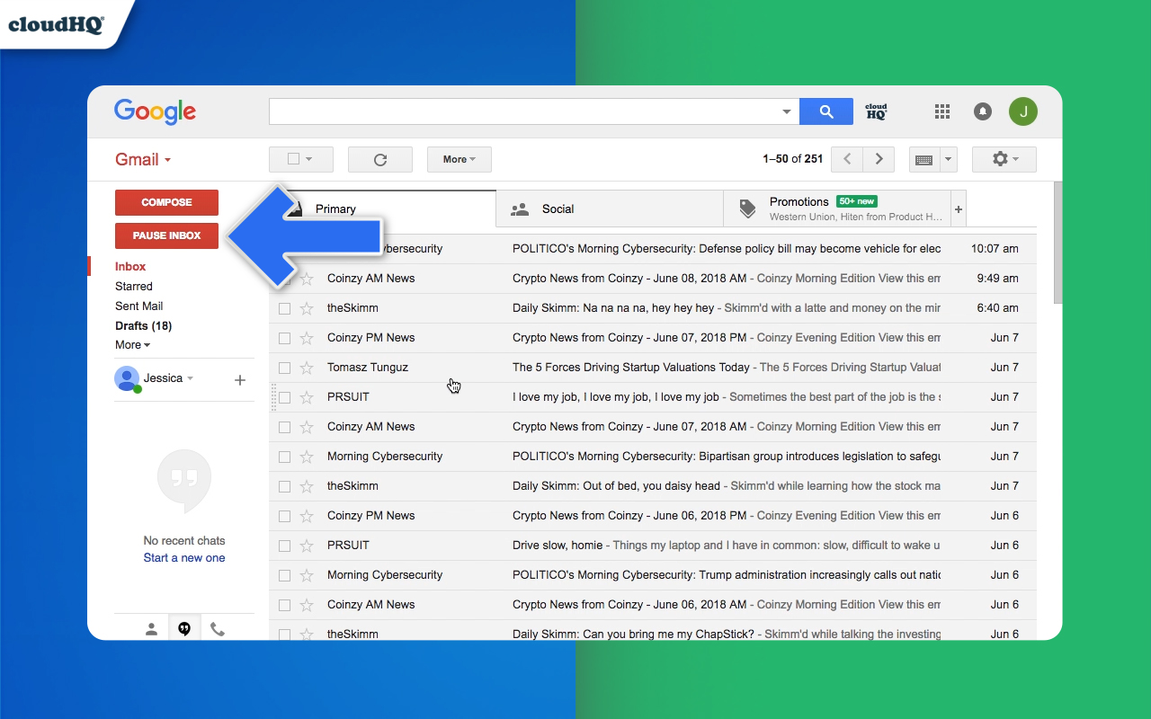Star the Daily Skimm email from 6:40 am
Screen dimensions: 1151x719
(306, 307)
